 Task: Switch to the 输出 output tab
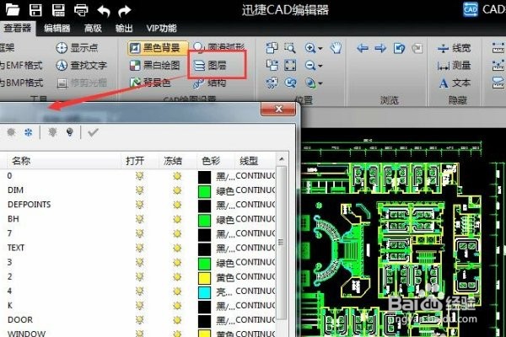124,29
